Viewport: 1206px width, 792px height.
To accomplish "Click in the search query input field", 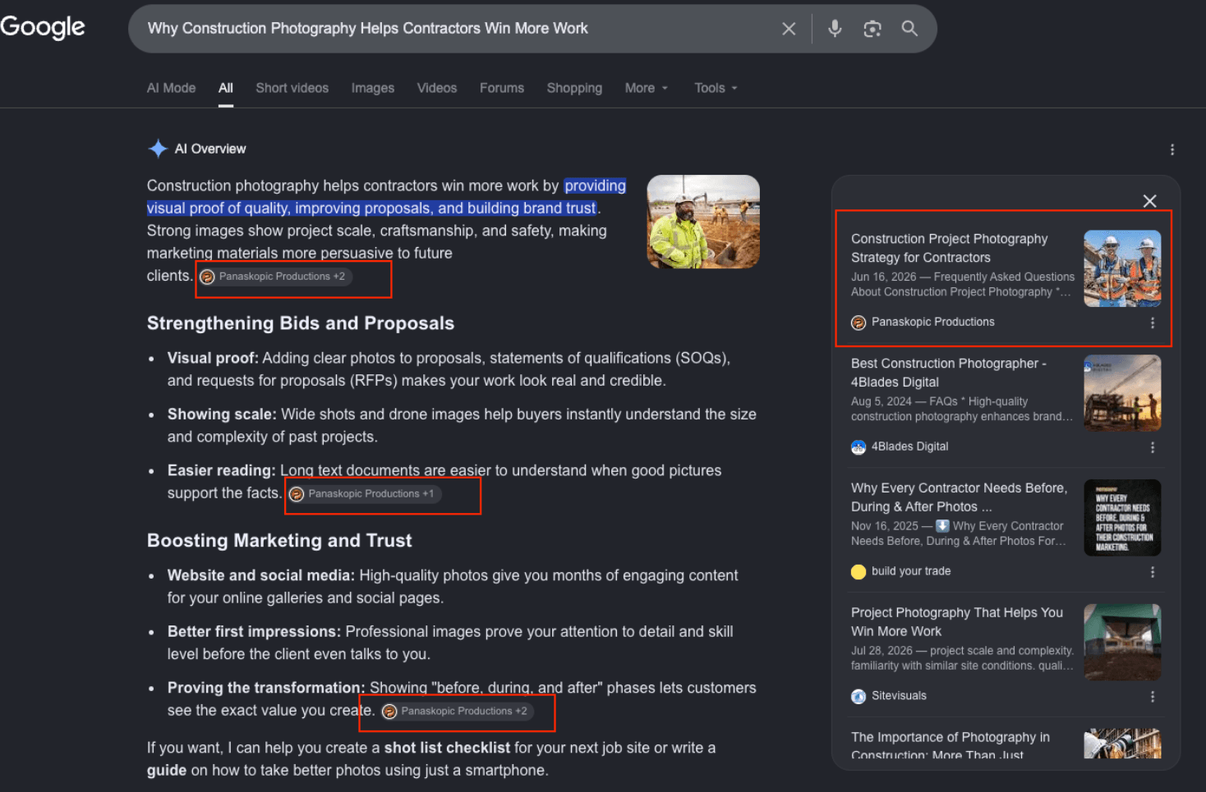I will pyautogui.click(x=456, y=29).
